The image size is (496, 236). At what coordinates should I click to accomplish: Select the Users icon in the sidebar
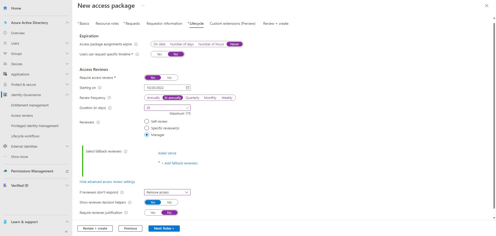tap(5, 43)
